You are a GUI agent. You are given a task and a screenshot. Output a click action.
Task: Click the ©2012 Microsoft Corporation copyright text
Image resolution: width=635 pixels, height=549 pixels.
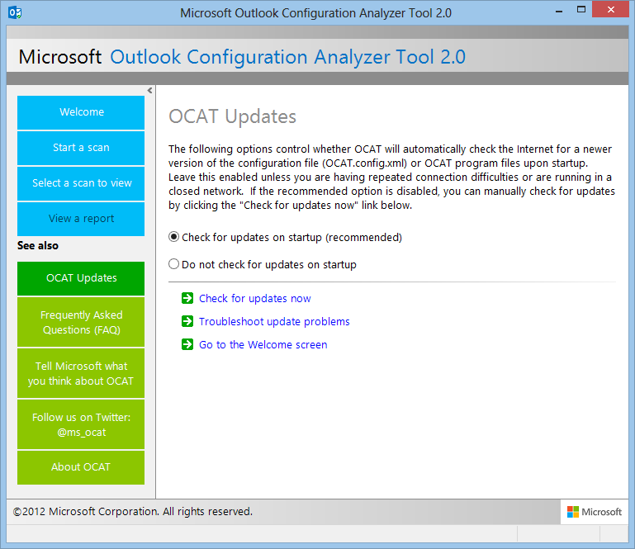(132, 512)
